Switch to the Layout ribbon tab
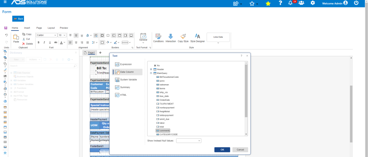Image resolution: width=368 pixels, height=157 pixels. 51,28
